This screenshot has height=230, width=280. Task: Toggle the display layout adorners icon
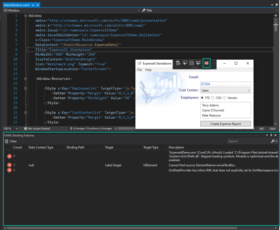pyautogui.click(x=192, y=63)
